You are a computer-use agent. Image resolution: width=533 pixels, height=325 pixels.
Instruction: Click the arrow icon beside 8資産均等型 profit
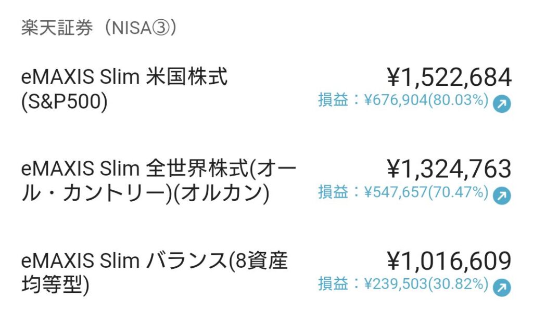(x=502, y=288)
